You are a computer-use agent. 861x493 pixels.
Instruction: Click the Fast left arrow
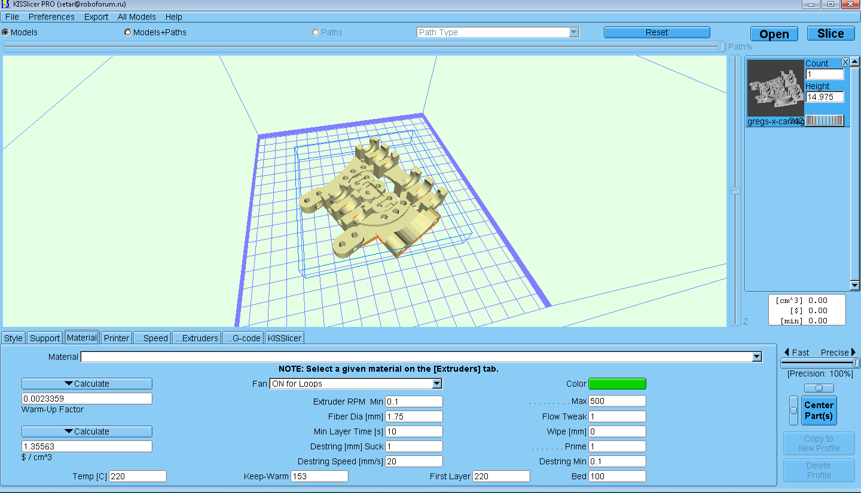pos(787,352)
